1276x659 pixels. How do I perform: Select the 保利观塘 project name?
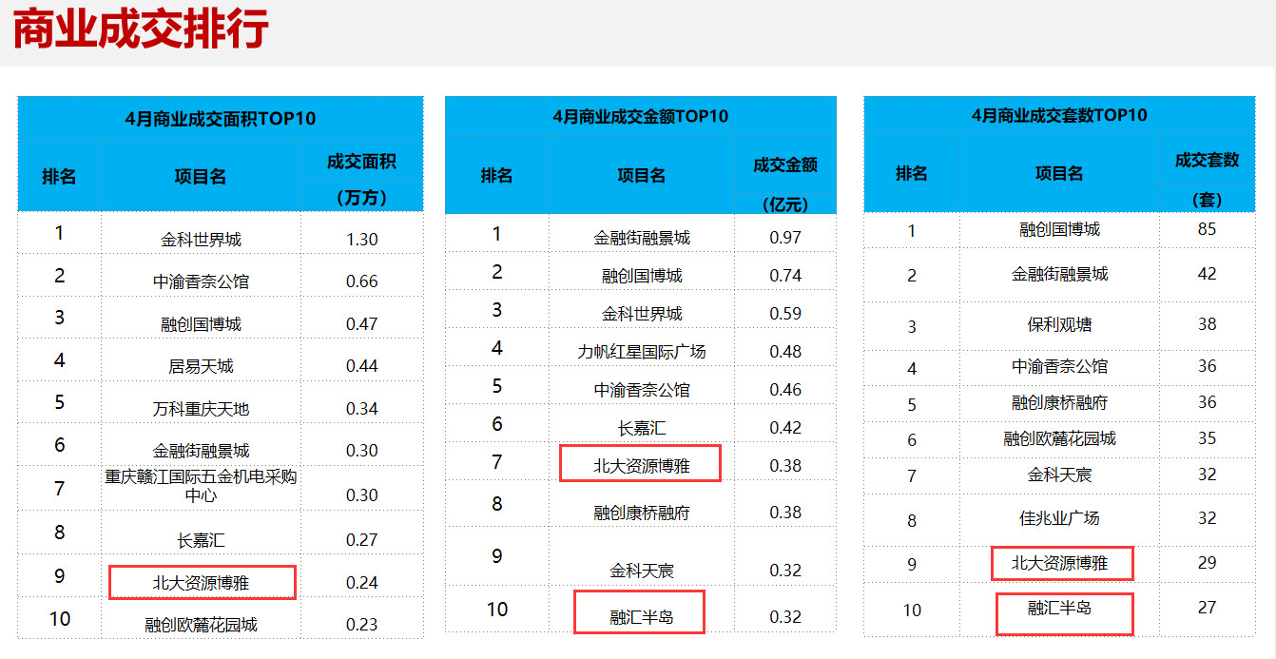1059,324
